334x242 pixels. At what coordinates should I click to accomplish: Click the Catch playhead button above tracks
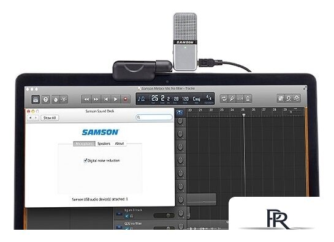(180, 112)
